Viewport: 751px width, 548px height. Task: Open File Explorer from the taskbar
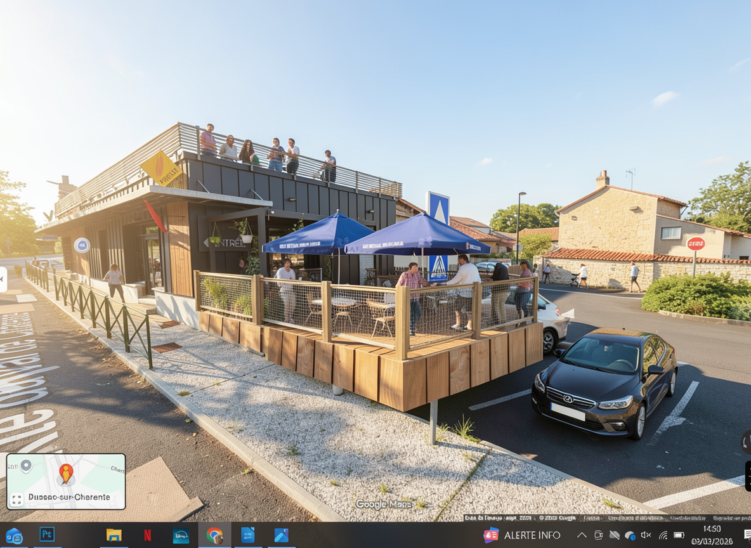point(114,535)
